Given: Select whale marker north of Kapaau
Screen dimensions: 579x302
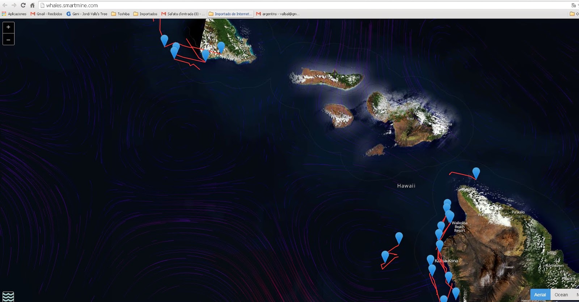Looking at the screenshot, I should point(476,173).
